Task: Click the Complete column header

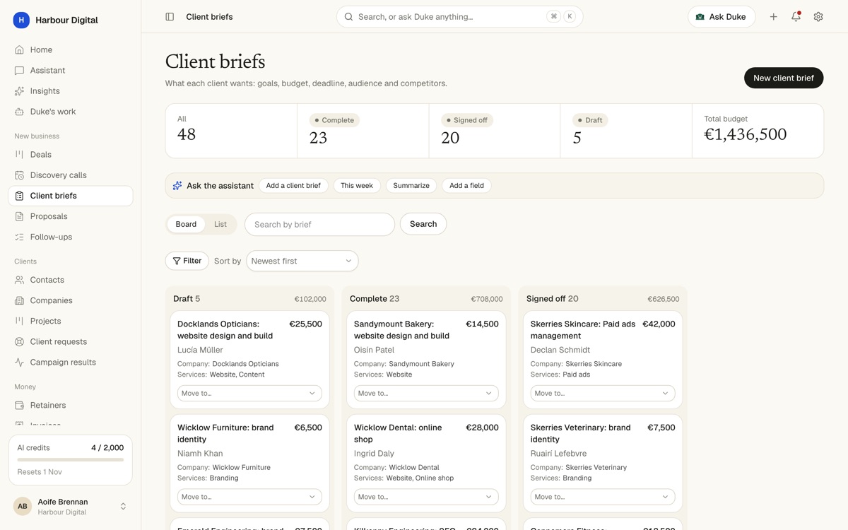Action: (x=426, y=299)
